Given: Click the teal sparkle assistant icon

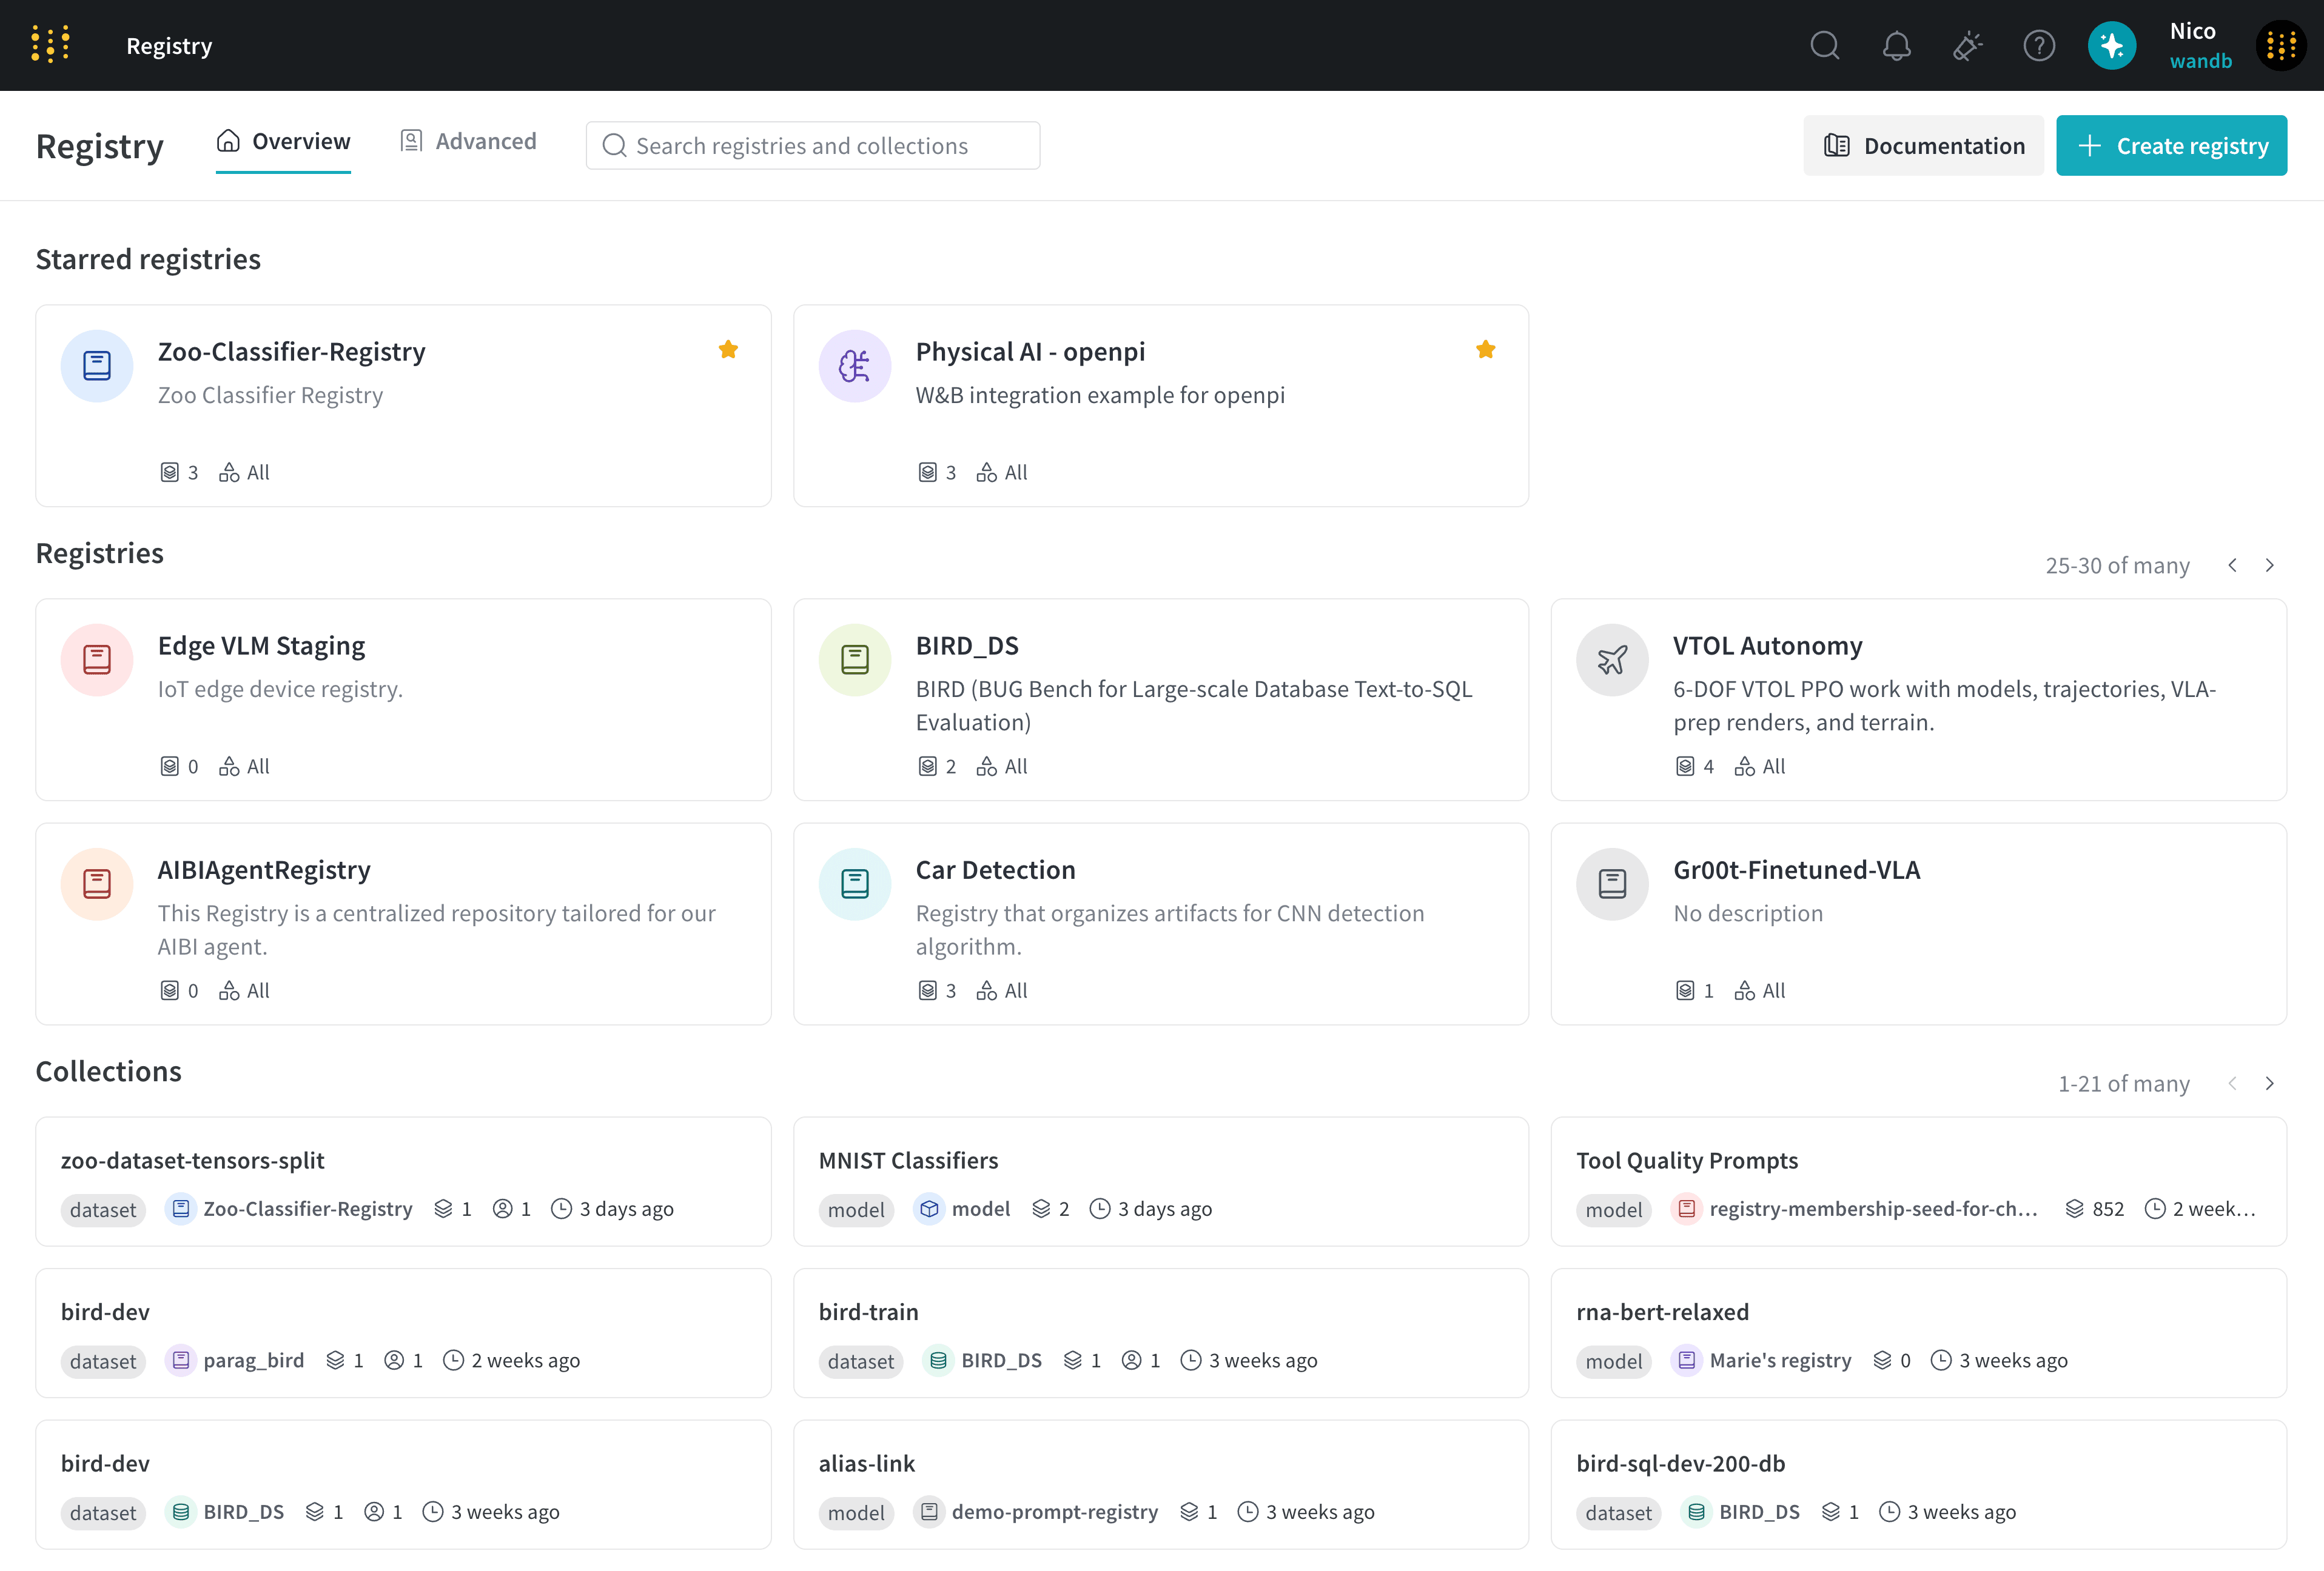Looking at the screenshot, I should (2112, 45).
